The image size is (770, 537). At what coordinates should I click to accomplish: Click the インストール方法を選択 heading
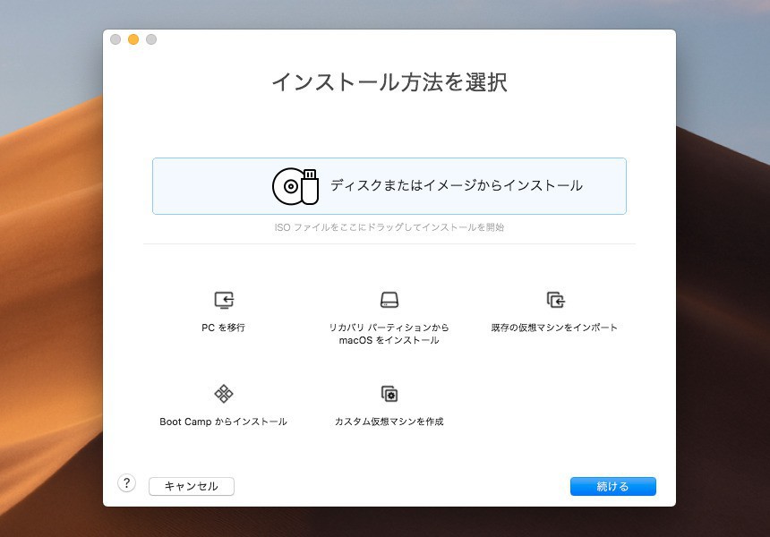pos(389,82)
